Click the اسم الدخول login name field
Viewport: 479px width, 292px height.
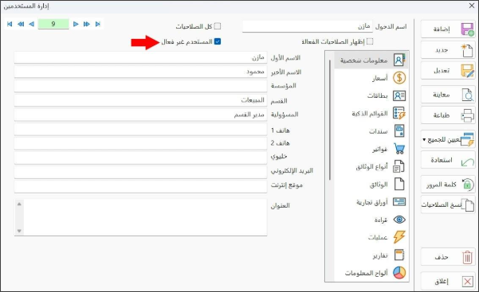[308, 26]
